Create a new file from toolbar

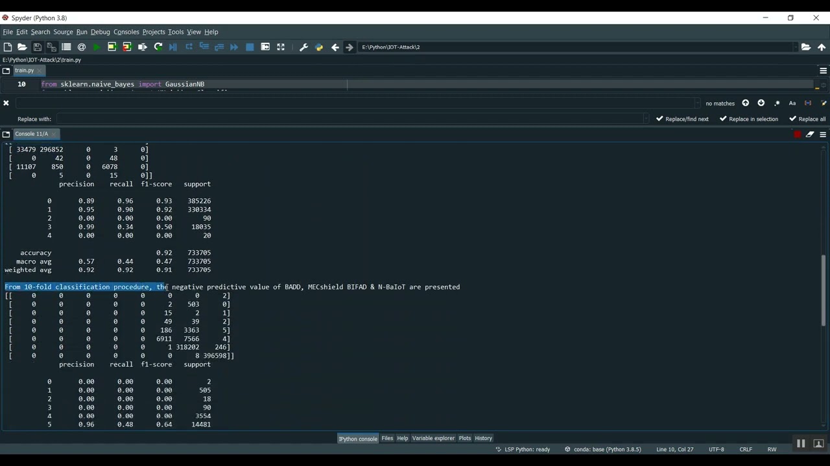tap(8, 47)
